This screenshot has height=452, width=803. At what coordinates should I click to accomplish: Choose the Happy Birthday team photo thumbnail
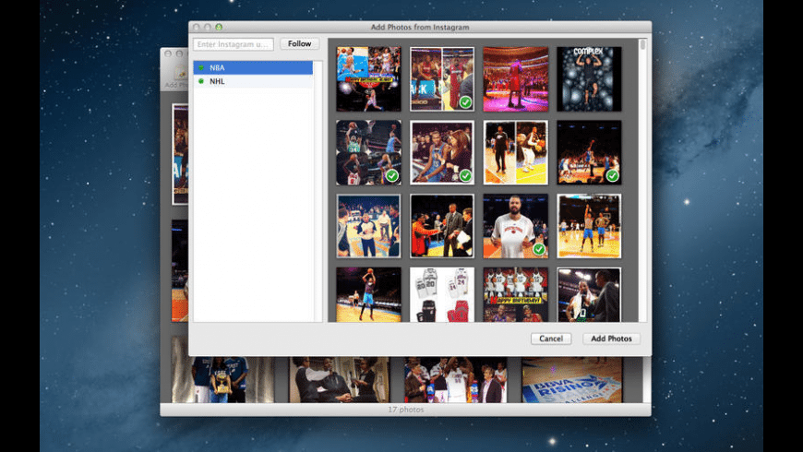[x=515, y=294]
